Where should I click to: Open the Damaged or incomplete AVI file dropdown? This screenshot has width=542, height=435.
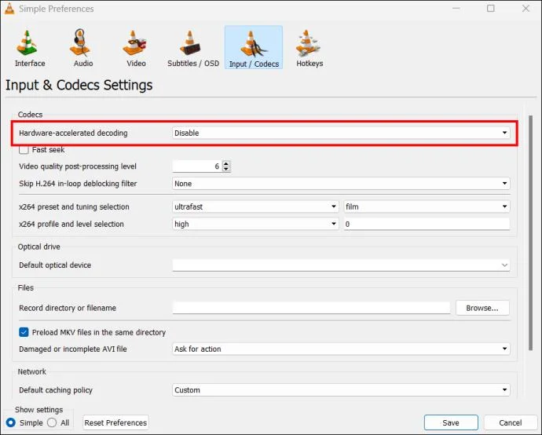[x=341, y=349]
